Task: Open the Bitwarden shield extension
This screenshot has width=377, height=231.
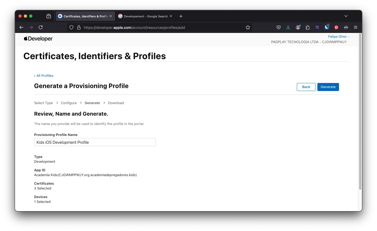Action: pyautogui.click(x=327, y=27)
